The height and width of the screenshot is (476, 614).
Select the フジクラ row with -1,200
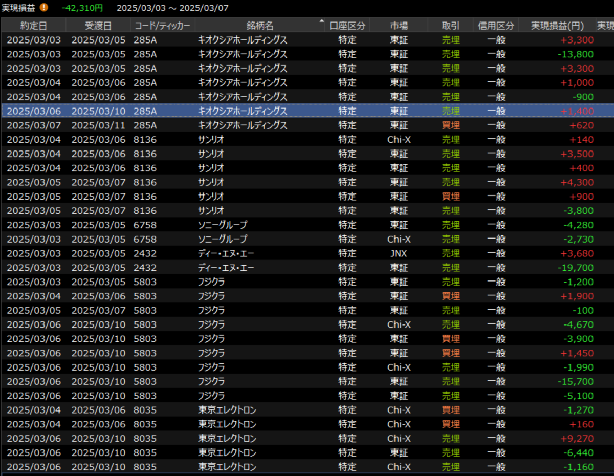tap(307, 282)
